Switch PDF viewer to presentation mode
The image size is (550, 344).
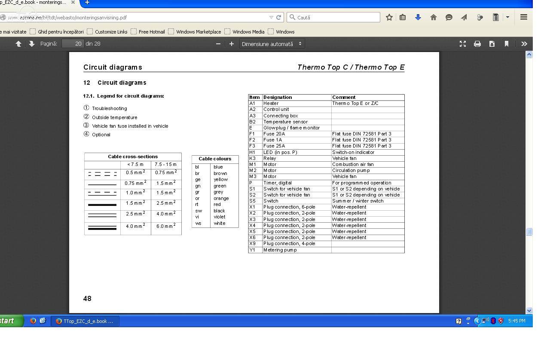pos(463,44)
